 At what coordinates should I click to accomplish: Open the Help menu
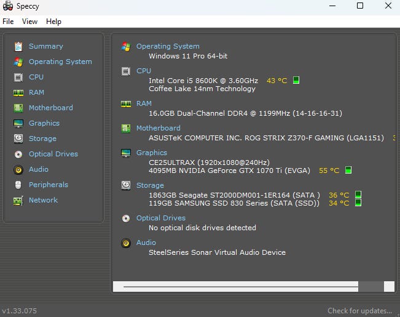coord(53,22)
